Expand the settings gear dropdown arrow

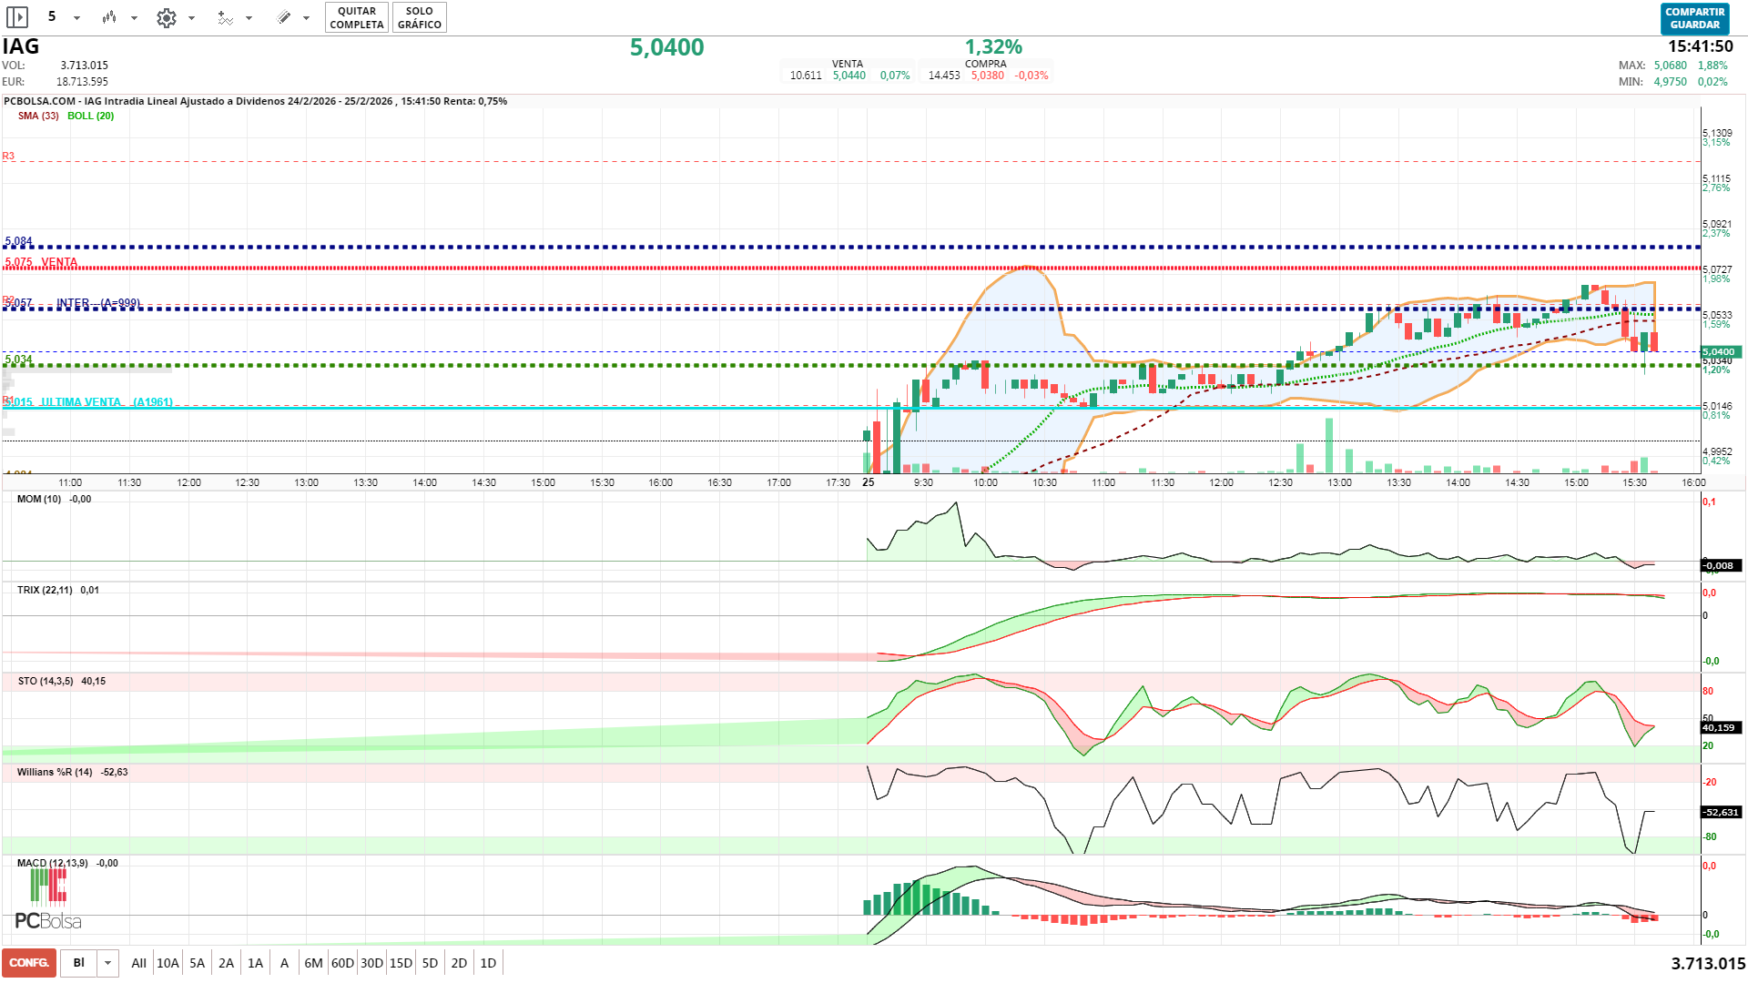point(191,18)
